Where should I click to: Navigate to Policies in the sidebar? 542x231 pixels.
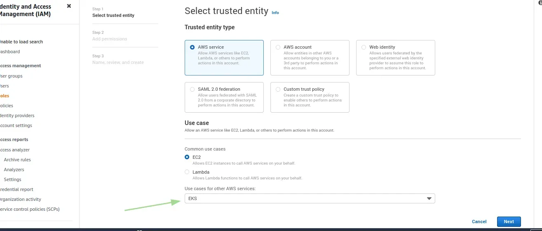pyautogui.click(x=7, y=106)
